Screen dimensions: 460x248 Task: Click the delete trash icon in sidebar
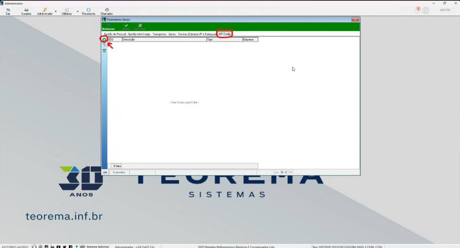coord(104,51)
